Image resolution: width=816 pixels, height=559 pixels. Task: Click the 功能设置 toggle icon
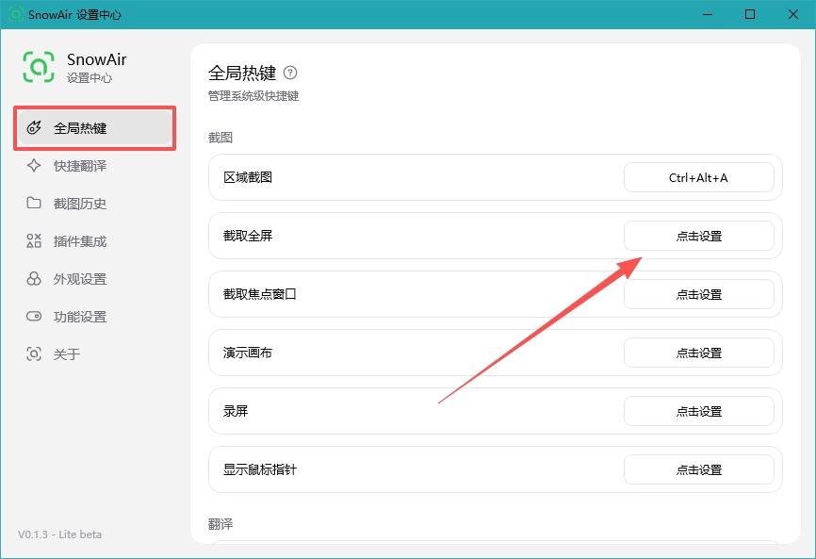coord(34,317)
